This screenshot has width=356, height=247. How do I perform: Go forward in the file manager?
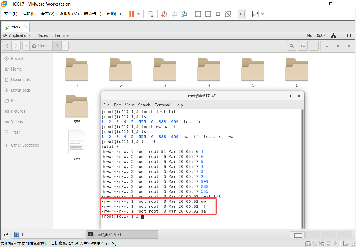(x=16, y=46)
